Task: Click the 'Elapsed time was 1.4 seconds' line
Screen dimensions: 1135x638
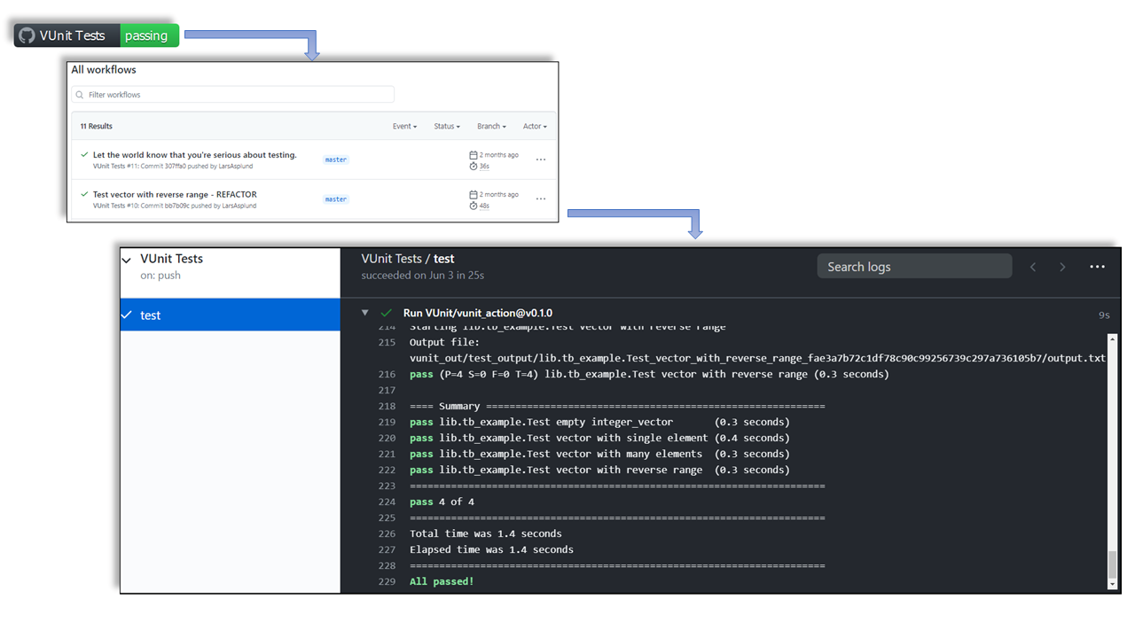Action: [x=491, y=550]
